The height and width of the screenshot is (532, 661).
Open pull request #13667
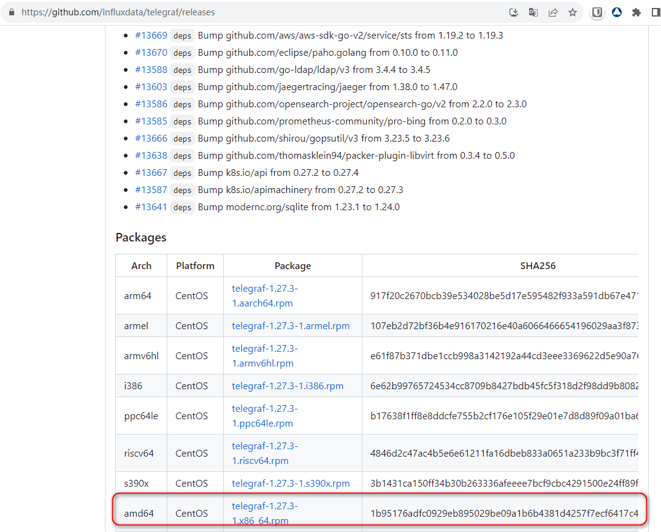tap(151, 173)
